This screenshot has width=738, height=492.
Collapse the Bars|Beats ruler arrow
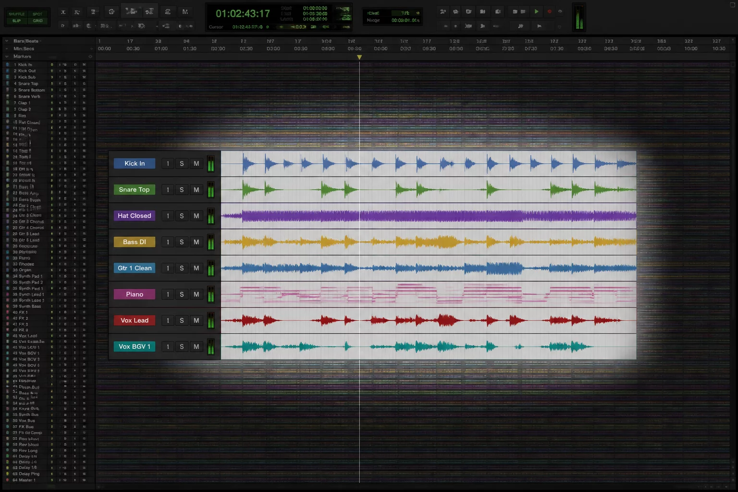click(x=7, y=41)
